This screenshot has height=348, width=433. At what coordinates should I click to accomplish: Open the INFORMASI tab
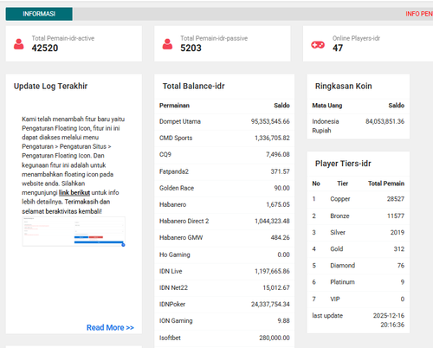pyautogui.click(x=39, y=14)
